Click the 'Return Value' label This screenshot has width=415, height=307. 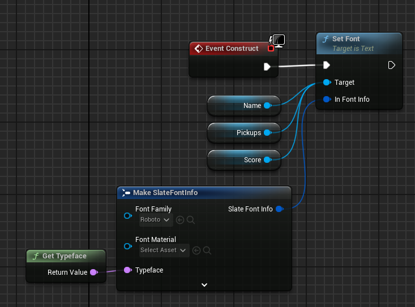coord(67,273)
